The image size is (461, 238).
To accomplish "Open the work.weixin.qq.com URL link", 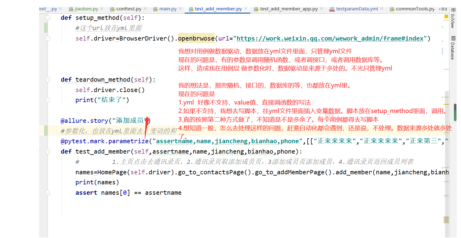I will click(x=330, y=39).
